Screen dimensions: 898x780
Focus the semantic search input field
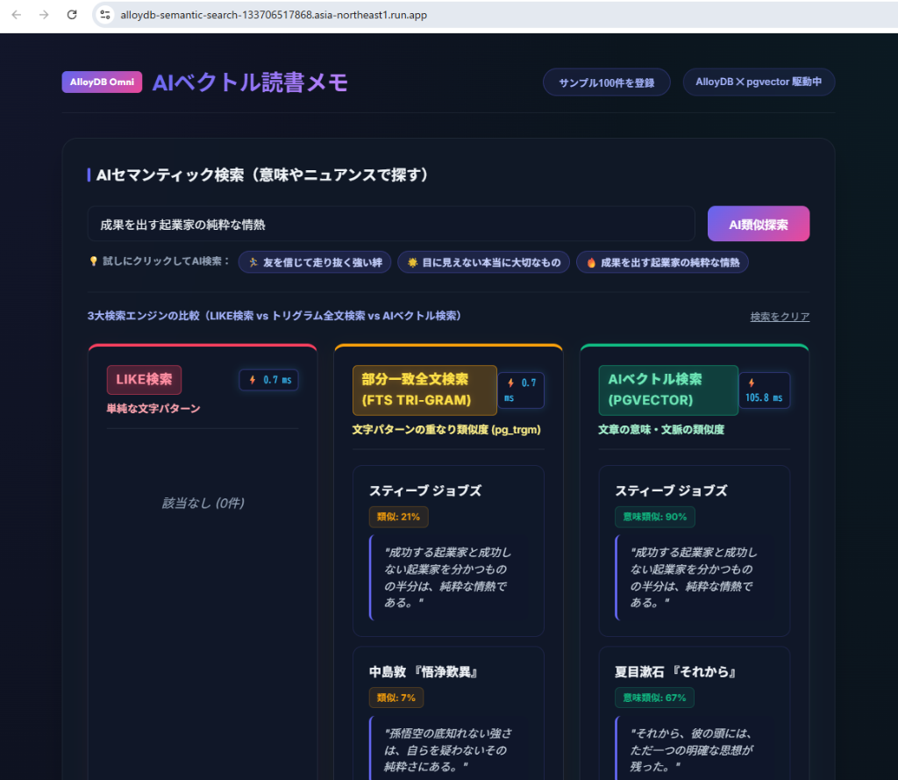click(391, 224)
